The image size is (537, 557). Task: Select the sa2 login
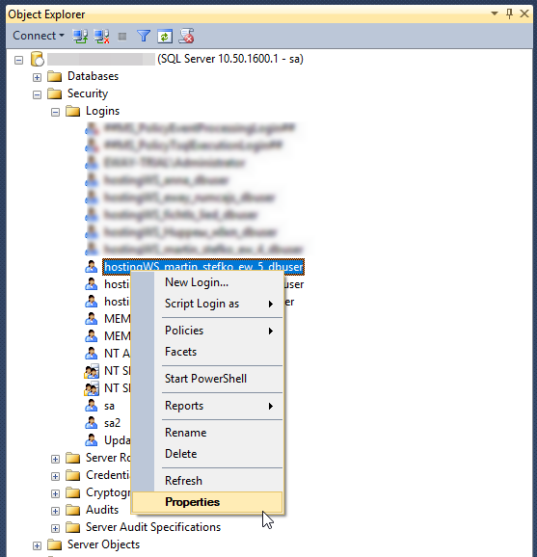[x=112, y=423]
